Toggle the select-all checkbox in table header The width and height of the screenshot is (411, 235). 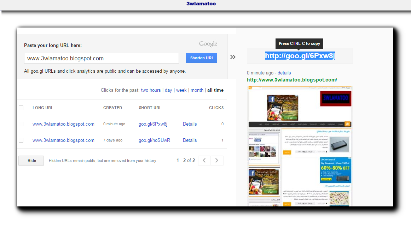tap(21, 108)
